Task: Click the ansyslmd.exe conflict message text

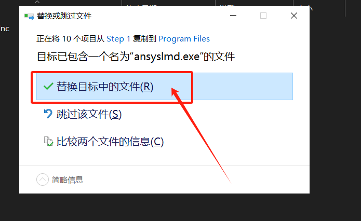Action: [136, 57]
